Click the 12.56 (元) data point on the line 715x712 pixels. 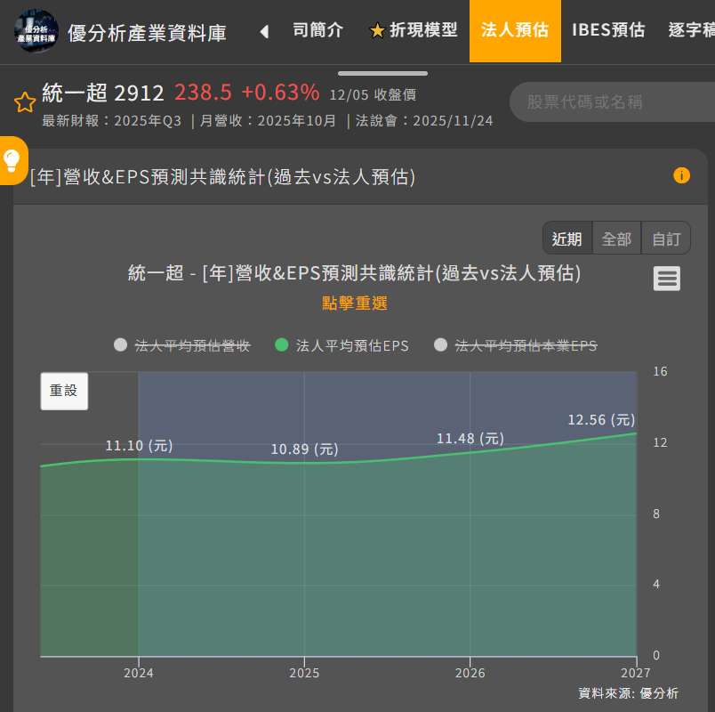(x=636, y=433)
